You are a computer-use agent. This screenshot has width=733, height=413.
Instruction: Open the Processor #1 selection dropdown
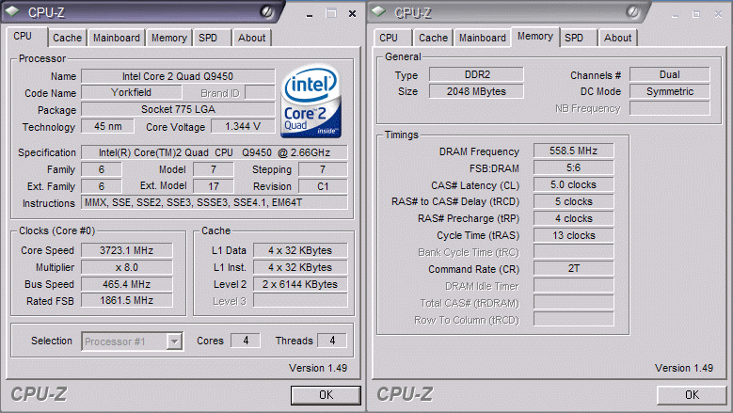[174, 342]
